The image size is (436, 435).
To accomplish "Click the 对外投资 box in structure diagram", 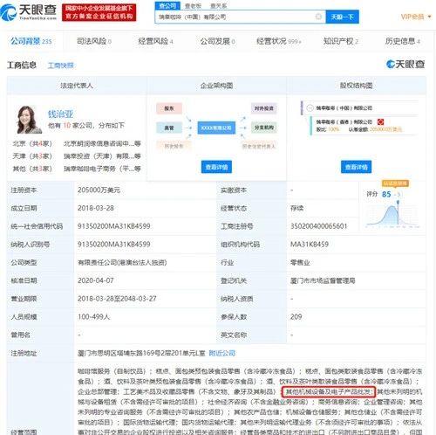I will pos(264,108).
